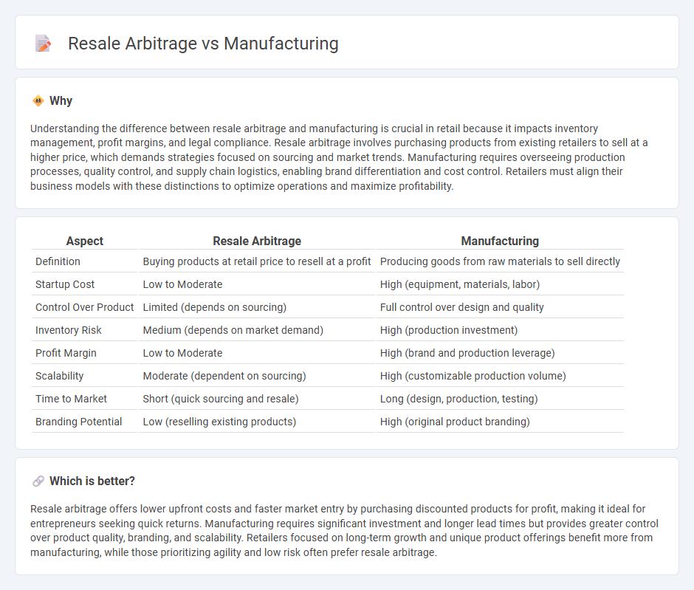The width and height of the screenshot is (694, 590).
Task: Select the Resale Arbitrage vs Manufacturing title
Action: (203, 44)
